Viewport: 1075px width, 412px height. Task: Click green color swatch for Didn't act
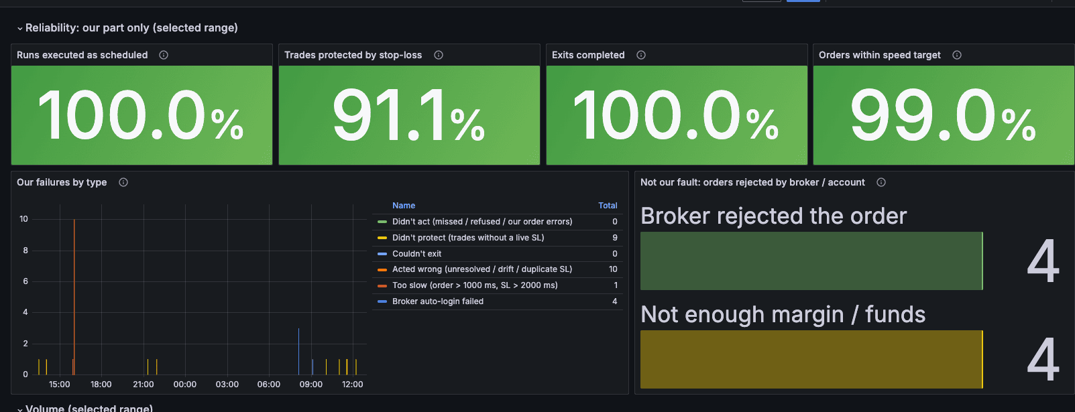point(382,222)
